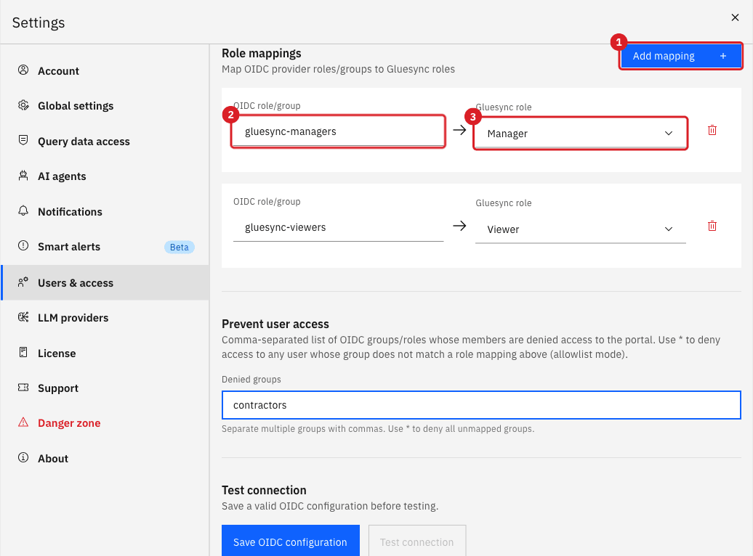Image resolution: width=753 pixels, height=556 pixels.
Task: Delete the gluesync-viewers mapping with trash icon
Action: (712, 226)
